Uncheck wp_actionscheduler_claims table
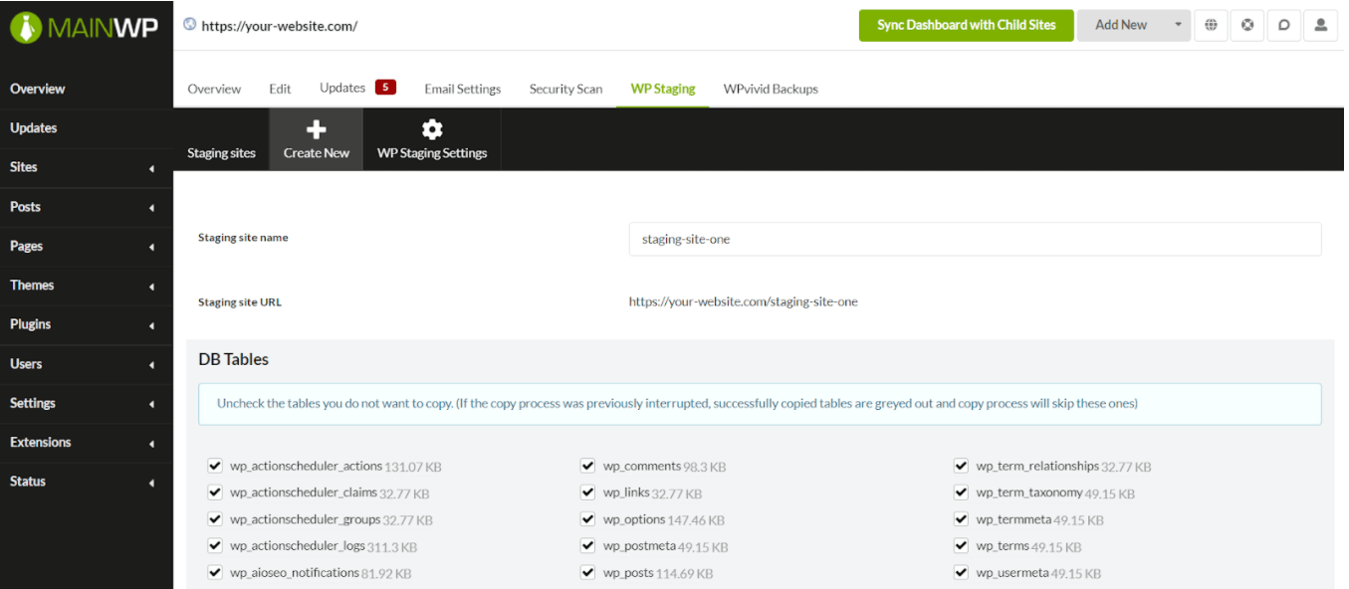 click(x=214, y=492)
